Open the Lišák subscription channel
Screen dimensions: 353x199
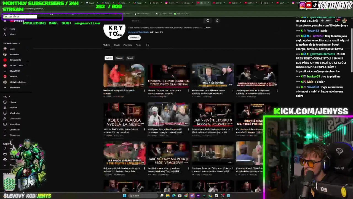point(12,49)
